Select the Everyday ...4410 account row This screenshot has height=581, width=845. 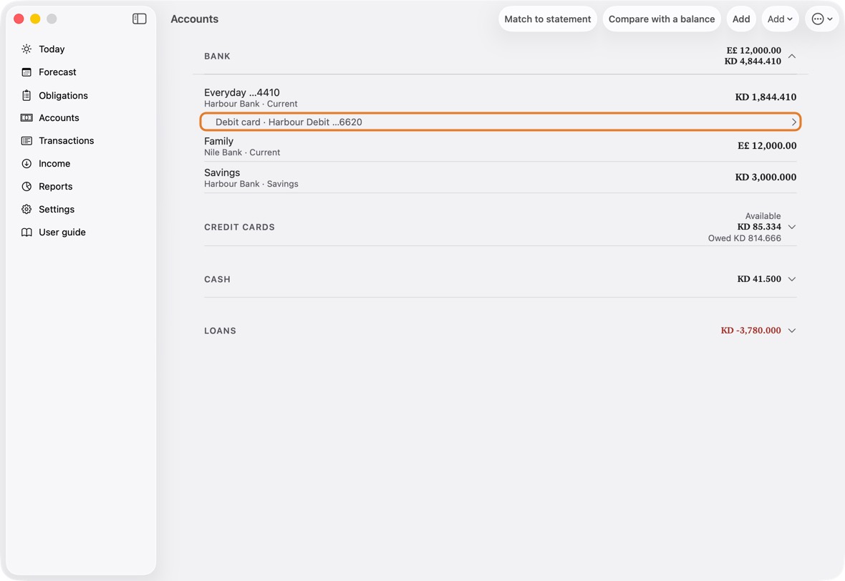(x=500, y=97)
